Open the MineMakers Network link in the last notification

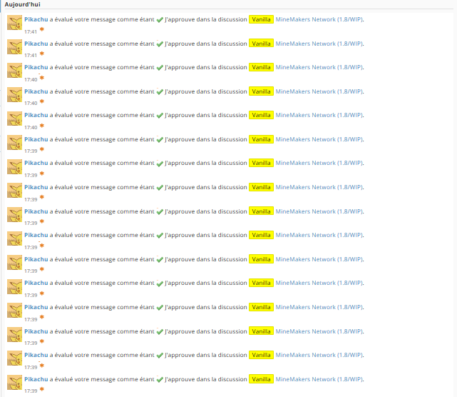pos(319,379)
